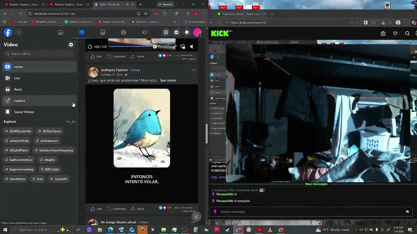
Task: Select the animalovers hashtag
Action: (47, 141)
